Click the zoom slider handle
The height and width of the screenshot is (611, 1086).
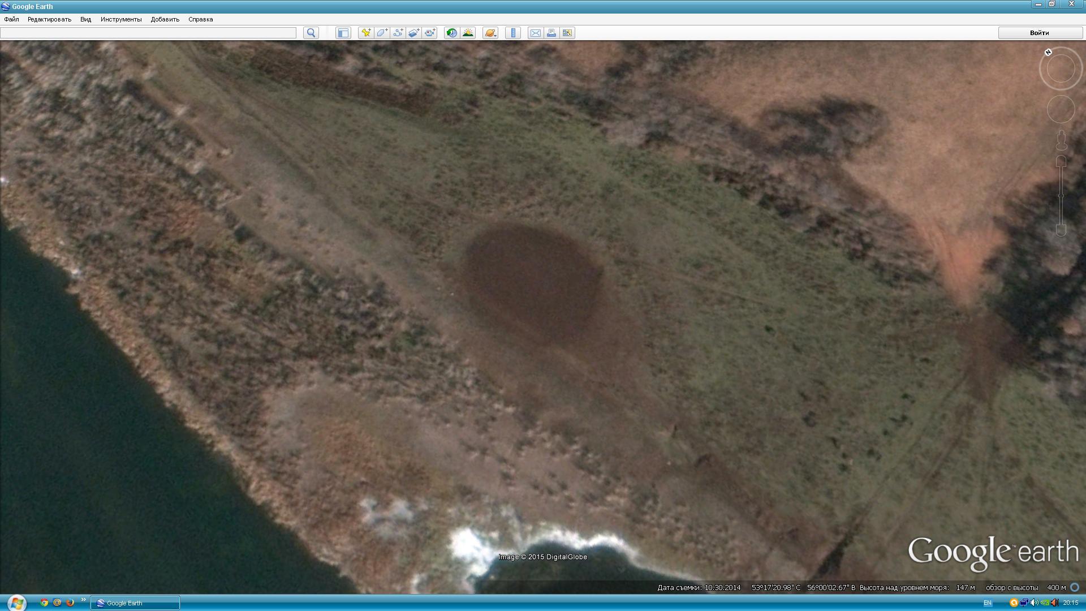click(1061, 196)
